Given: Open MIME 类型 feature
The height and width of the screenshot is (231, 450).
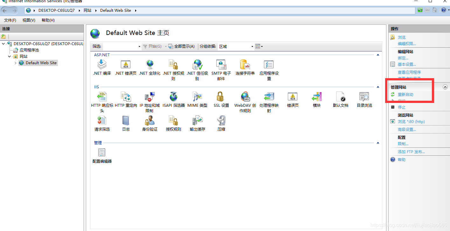Looking at the screenshot, I should [197, 99].
